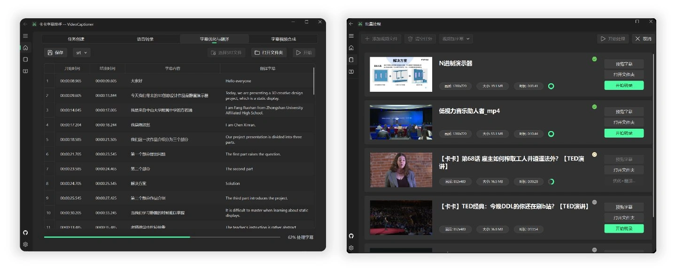Switch to the 语音转录 tab

[x=145, y=39]
